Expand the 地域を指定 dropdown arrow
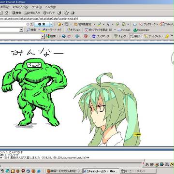The height and width of the screenshot is (174, 174). tap(94, 24)
